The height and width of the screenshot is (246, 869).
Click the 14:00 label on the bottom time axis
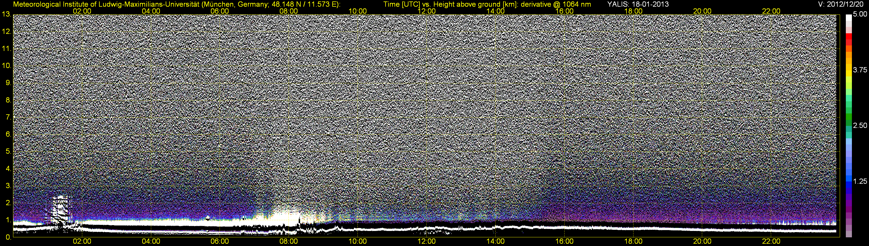pos(496,241)
